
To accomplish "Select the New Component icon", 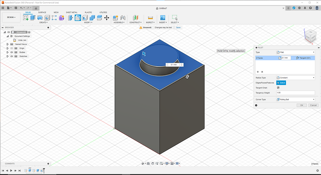I will (x=115, y=18).
